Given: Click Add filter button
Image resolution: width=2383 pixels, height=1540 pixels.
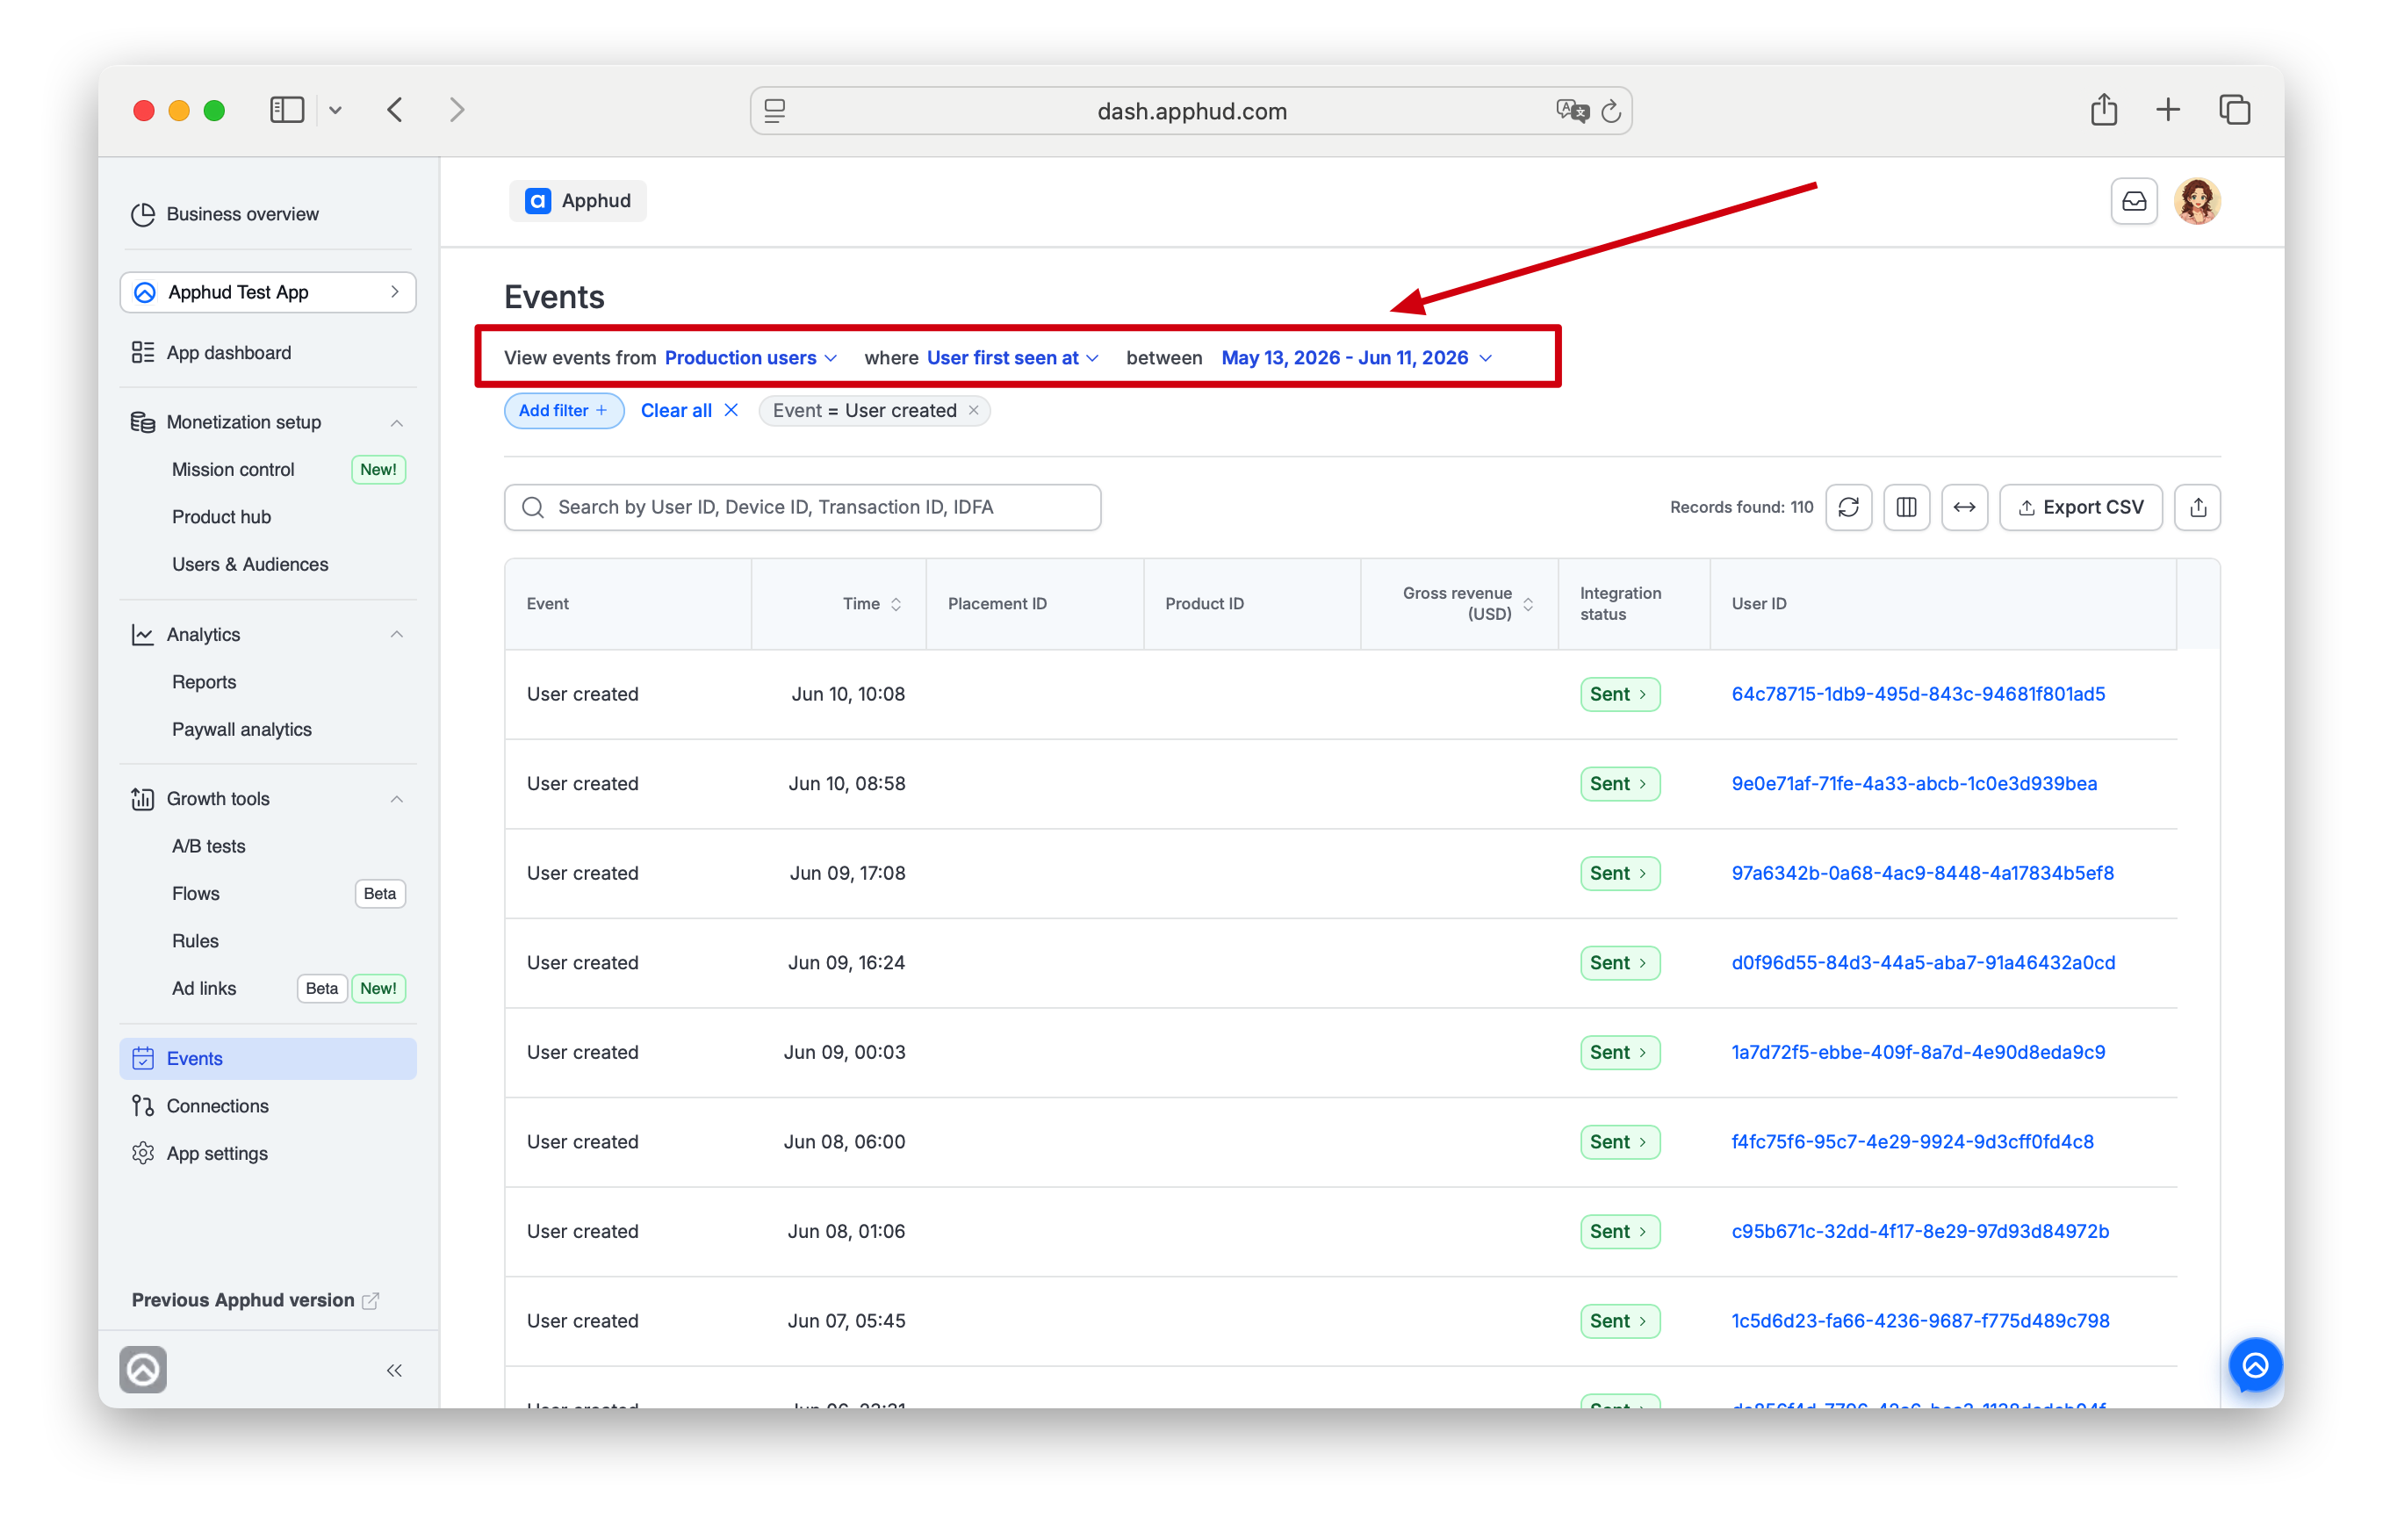Looking at the screenshot, I should (x=563, y=410).
